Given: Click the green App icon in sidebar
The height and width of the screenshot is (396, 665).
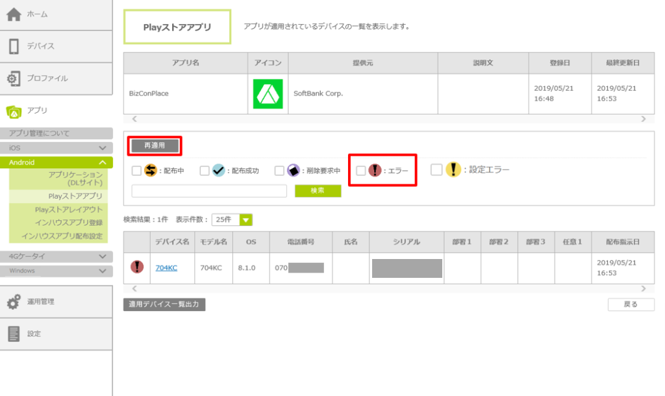Looking at the screenshot, I should click(x=14, y=111).
